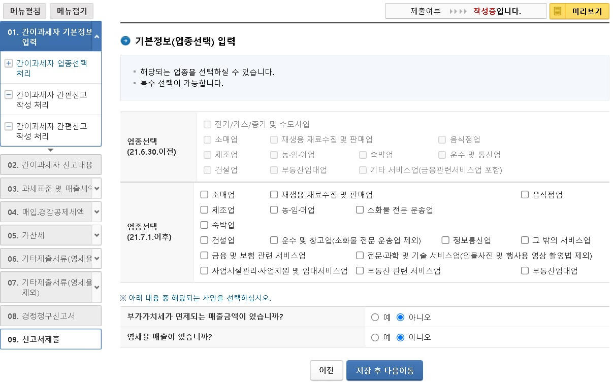This screenshot has height=389, width=613.
Task: Check the 소매업 checkbox
Action: (204, 194)
